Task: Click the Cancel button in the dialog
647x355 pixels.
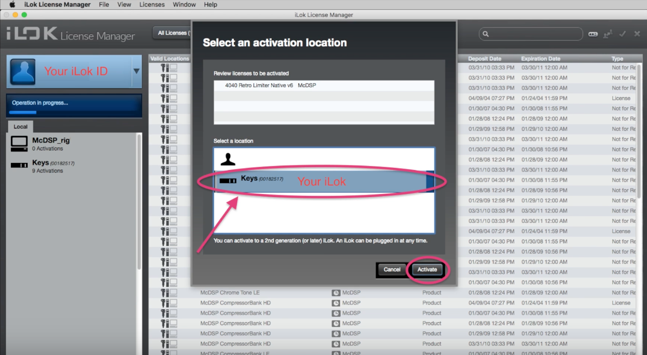Action: (x=392, y=270)
